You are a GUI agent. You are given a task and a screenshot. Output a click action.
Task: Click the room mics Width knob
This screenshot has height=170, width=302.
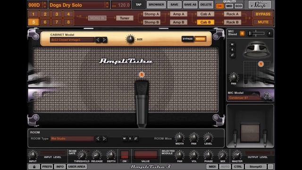(x=179, y=137)
